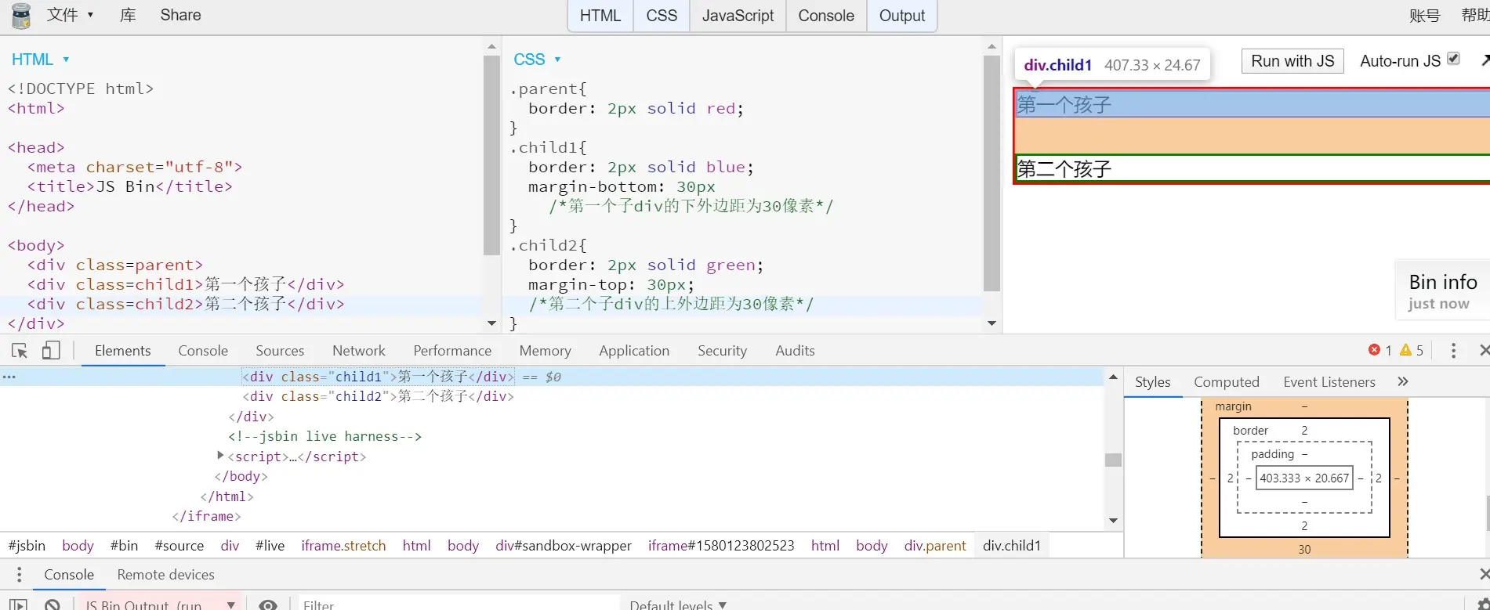Open the Sources tab

click(280, 351)
